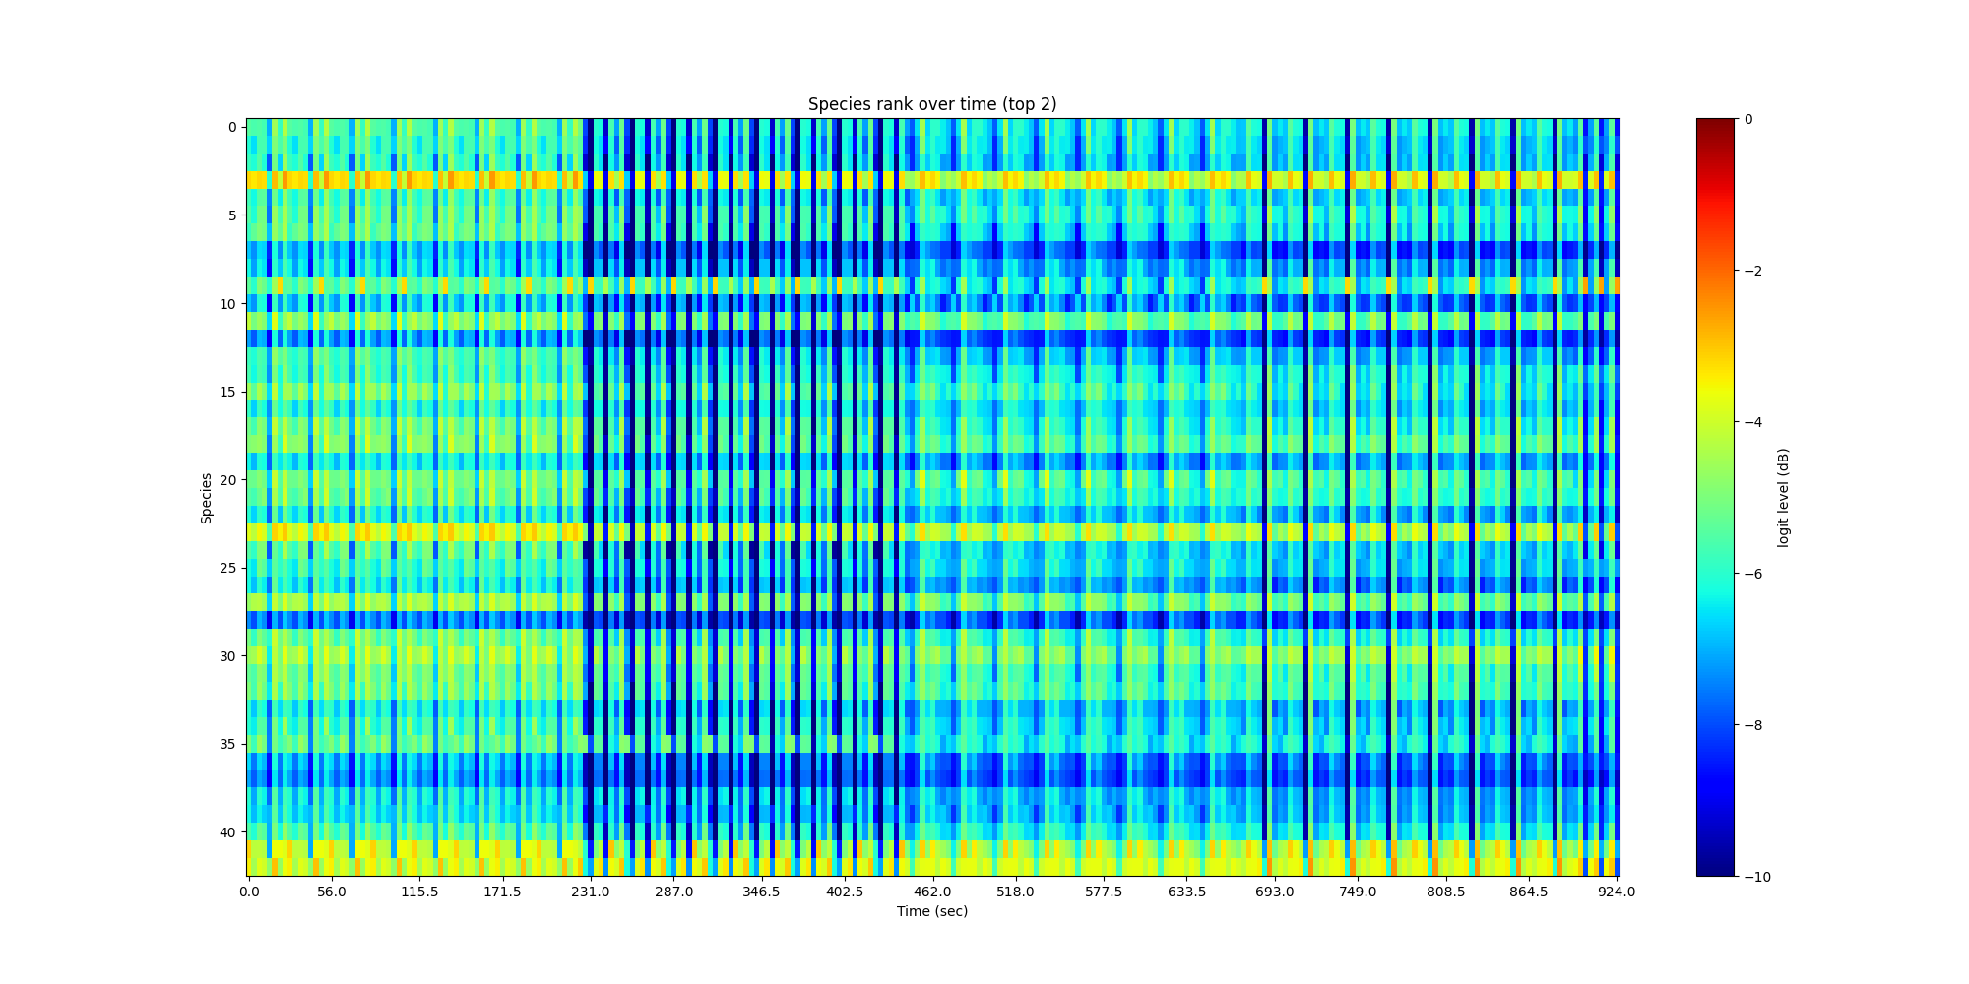The width and height of the screenshot is (1969, 984).
Task: Click the 'Time (sec)' x-axis label
Action: pos(931,911)
